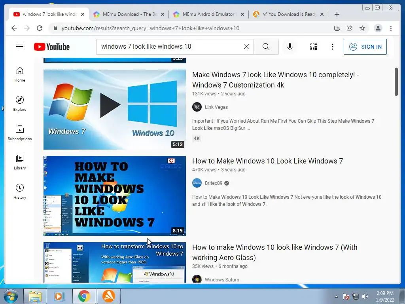Open the YouTube hamburger guide menu
The image size is (405, 304).
click(x=20, y=47)
